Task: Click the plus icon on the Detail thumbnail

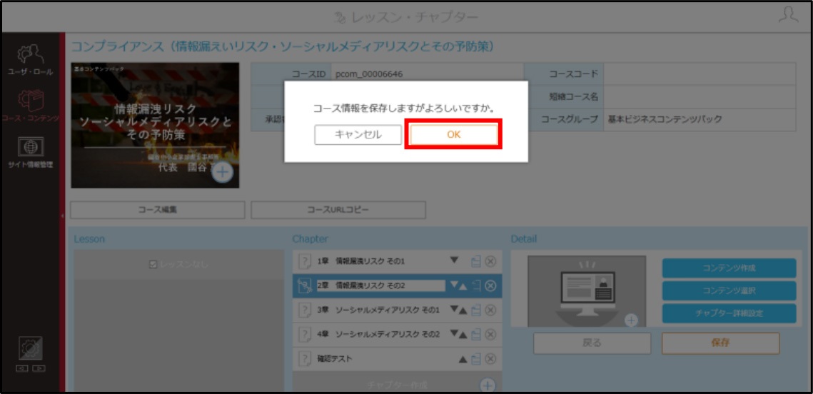Action: point(630,320)
